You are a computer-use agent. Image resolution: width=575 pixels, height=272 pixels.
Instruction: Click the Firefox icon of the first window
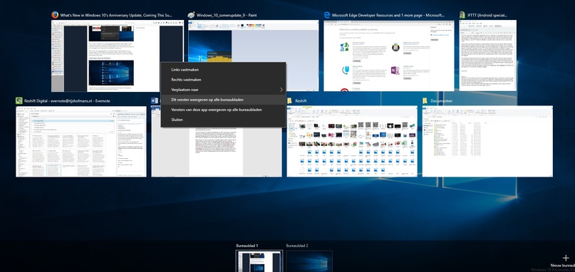pyautogui.click(x=55, y=15)
